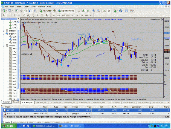Viewport: 171px width, 129px height.
Task: Open the MetaEditor diamond icon
Action: (x=54, y=11)
